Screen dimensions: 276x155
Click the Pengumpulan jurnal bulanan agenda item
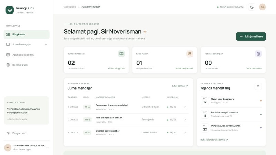coord(231,128)
